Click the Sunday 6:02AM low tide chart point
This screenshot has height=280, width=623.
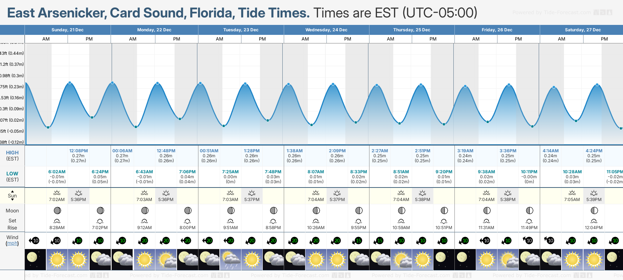[x=48, y=127]
